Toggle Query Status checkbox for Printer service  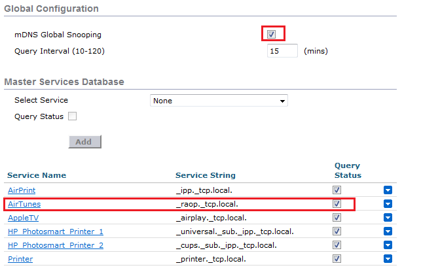(337, 259)
